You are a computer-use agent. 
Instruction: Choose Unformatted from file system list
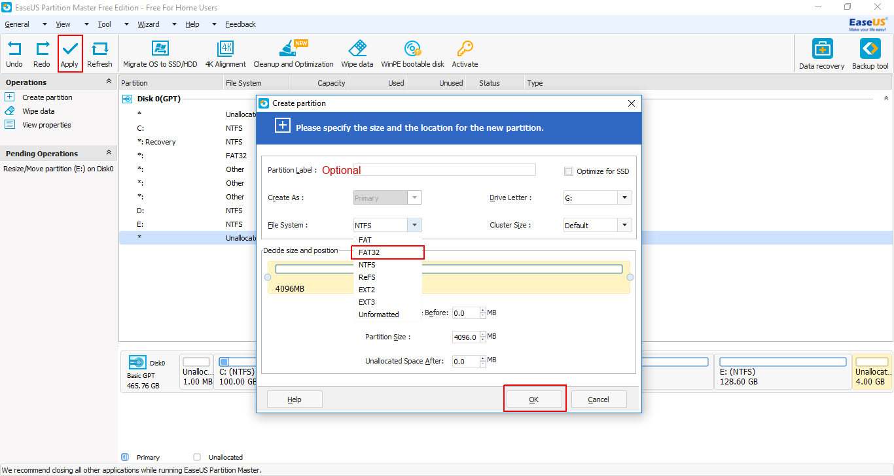[387, 314]
